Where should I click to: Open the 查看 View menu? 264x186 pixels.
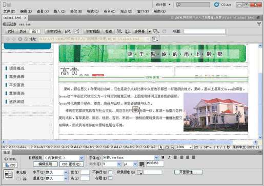[43, 11]
